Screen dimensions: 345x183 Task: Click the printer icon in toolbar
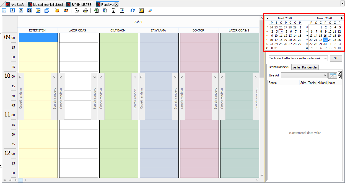[x=85, y=11]
